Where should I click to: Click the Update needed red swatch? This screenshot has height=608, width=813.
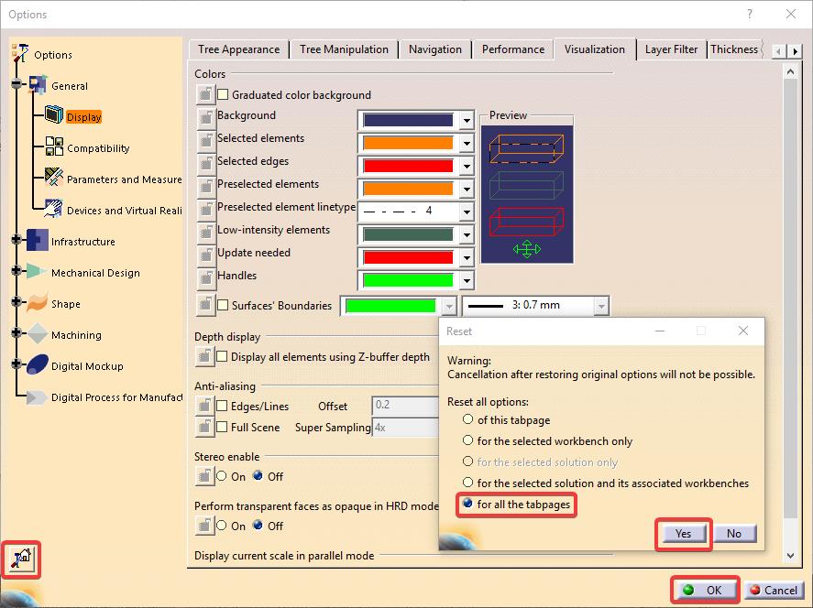[408, 257]
